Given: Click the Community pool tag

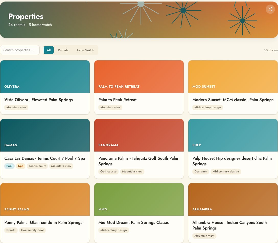Looking at the screenshot, I should (x=32, y=230).
